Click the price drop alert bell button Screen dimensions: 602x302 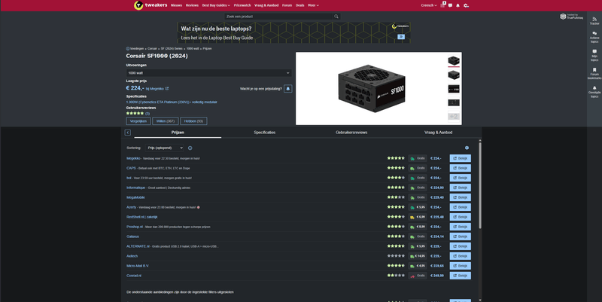(288, 89)
